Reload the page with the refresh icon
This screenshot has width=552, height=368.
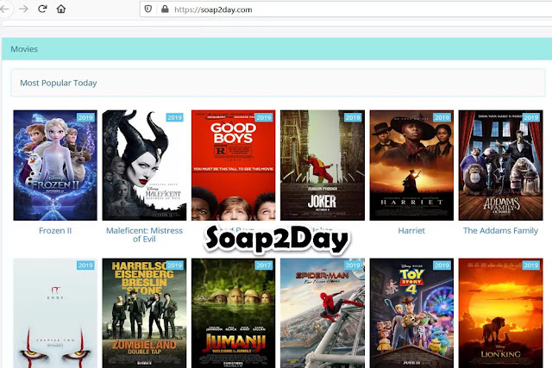coord(42,9)
